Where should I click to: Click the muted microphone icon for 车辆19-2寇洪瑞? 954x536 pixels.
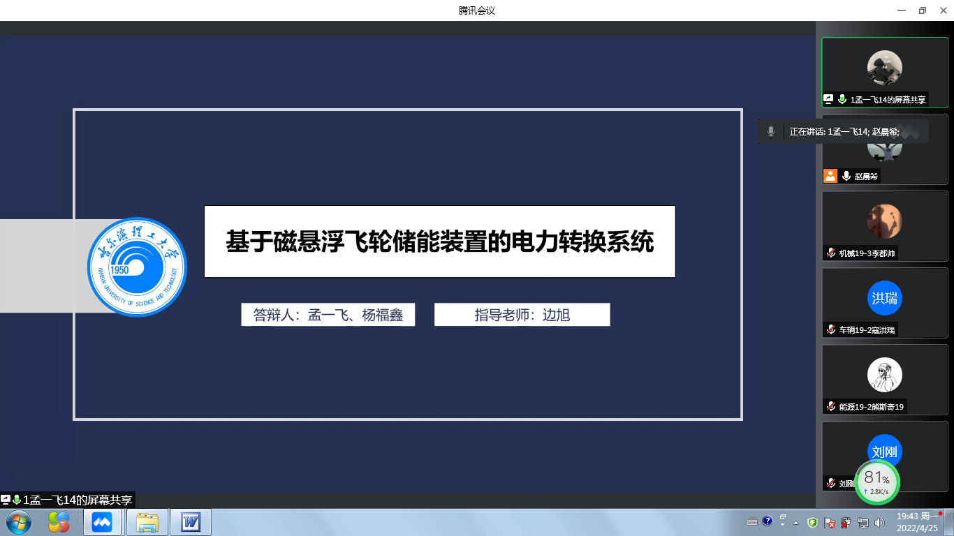832,330
